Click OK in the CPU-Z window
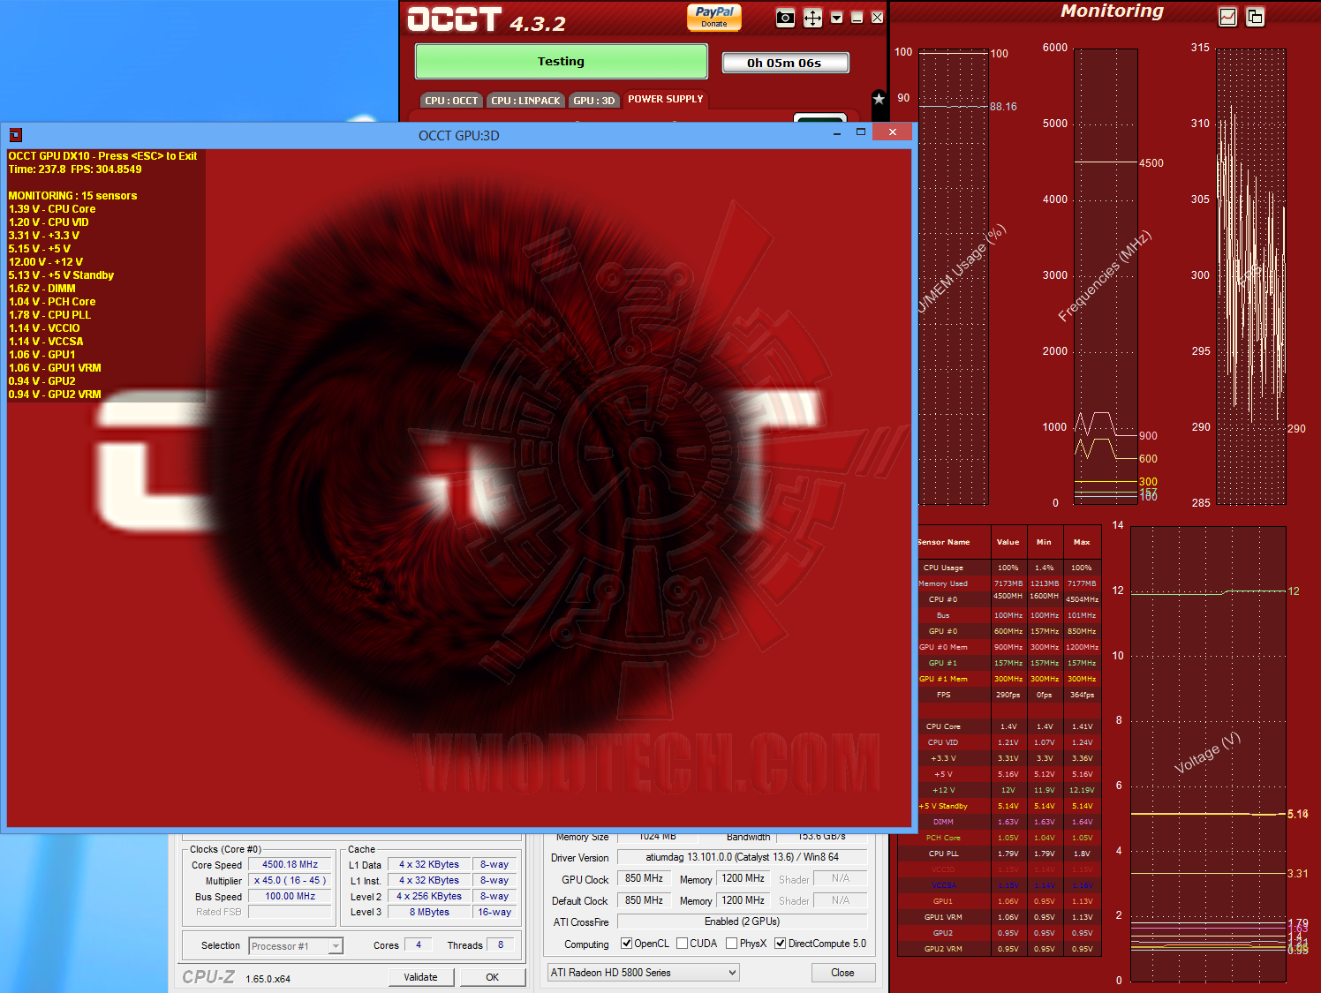The width and height of the screenshot is (1321, 993). 493,977
